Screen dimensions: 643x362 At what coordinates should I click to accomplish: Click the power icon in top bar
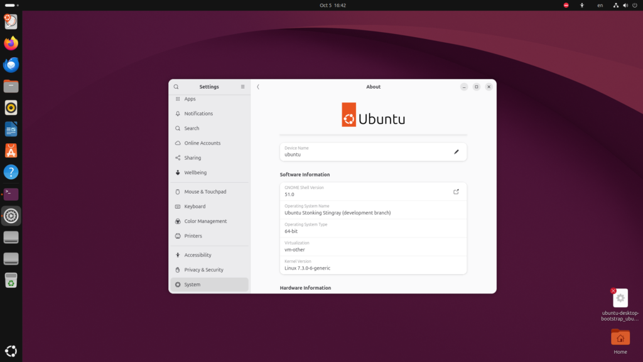pyautogui.click(x=635, y=5)
